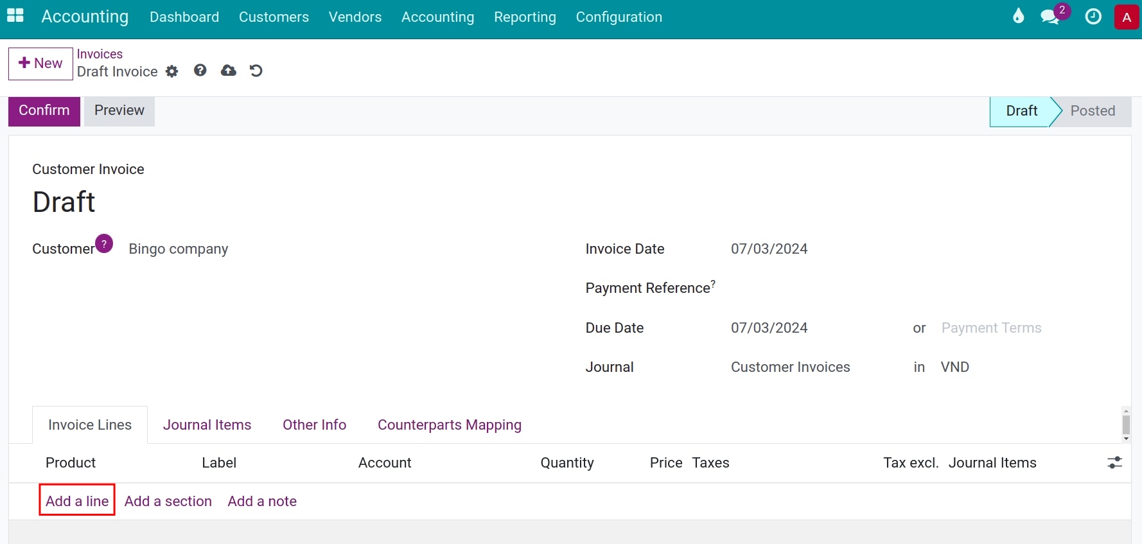
Task: Change the VND currency field
Action: tap(955, 367)
